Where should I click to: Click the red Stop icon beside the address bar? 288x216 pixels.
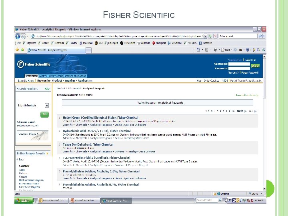click(216, 36)
